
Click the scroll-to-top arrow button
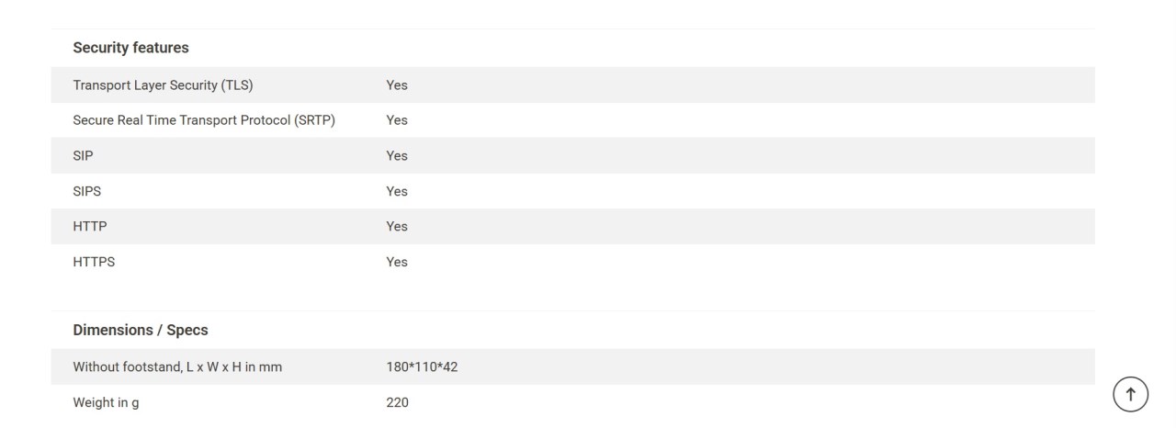tap(1130, 395)
